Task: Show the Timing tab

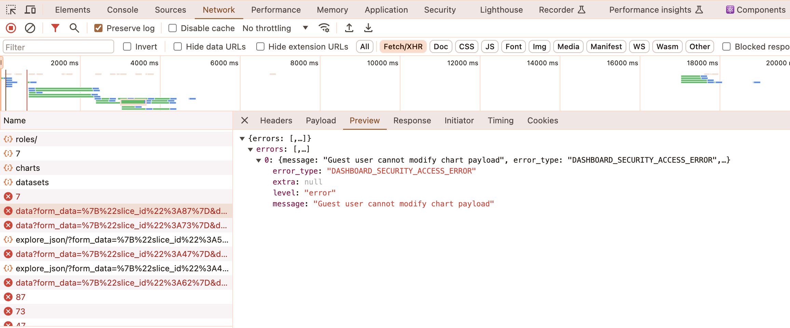Action: (x=501, y=120)
